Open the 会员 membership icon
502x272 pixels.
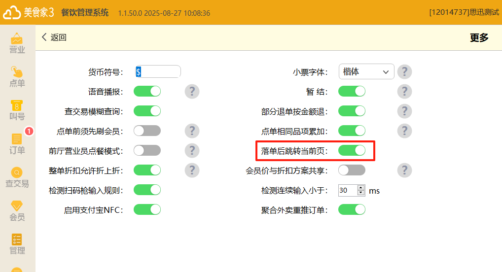tap(17, 211)
